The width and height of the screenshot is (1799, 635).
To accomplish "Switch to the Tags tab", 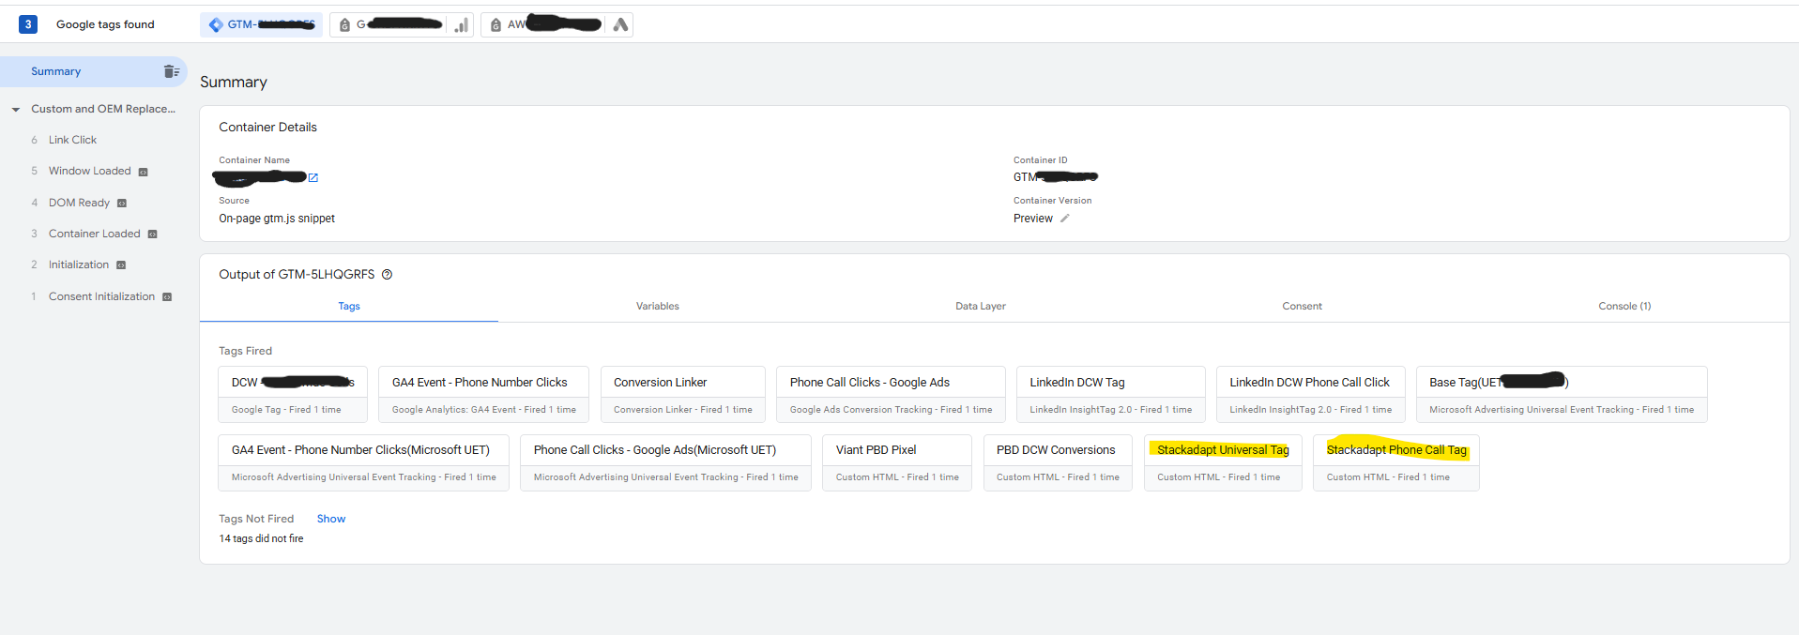I will 349,306.
